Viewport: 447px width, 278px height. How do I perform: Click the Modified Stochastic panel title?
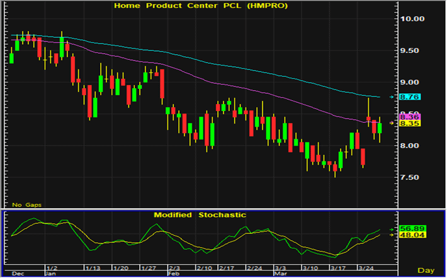(200, 215)
